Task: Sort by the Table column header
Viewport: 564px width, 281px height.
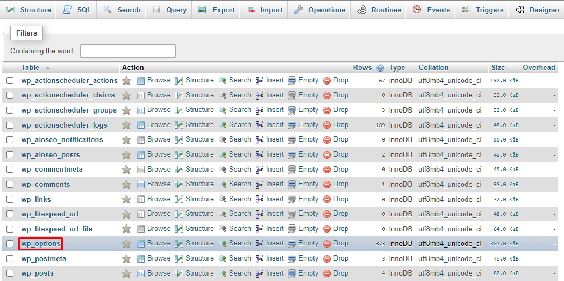Action: tap(30, 68)
